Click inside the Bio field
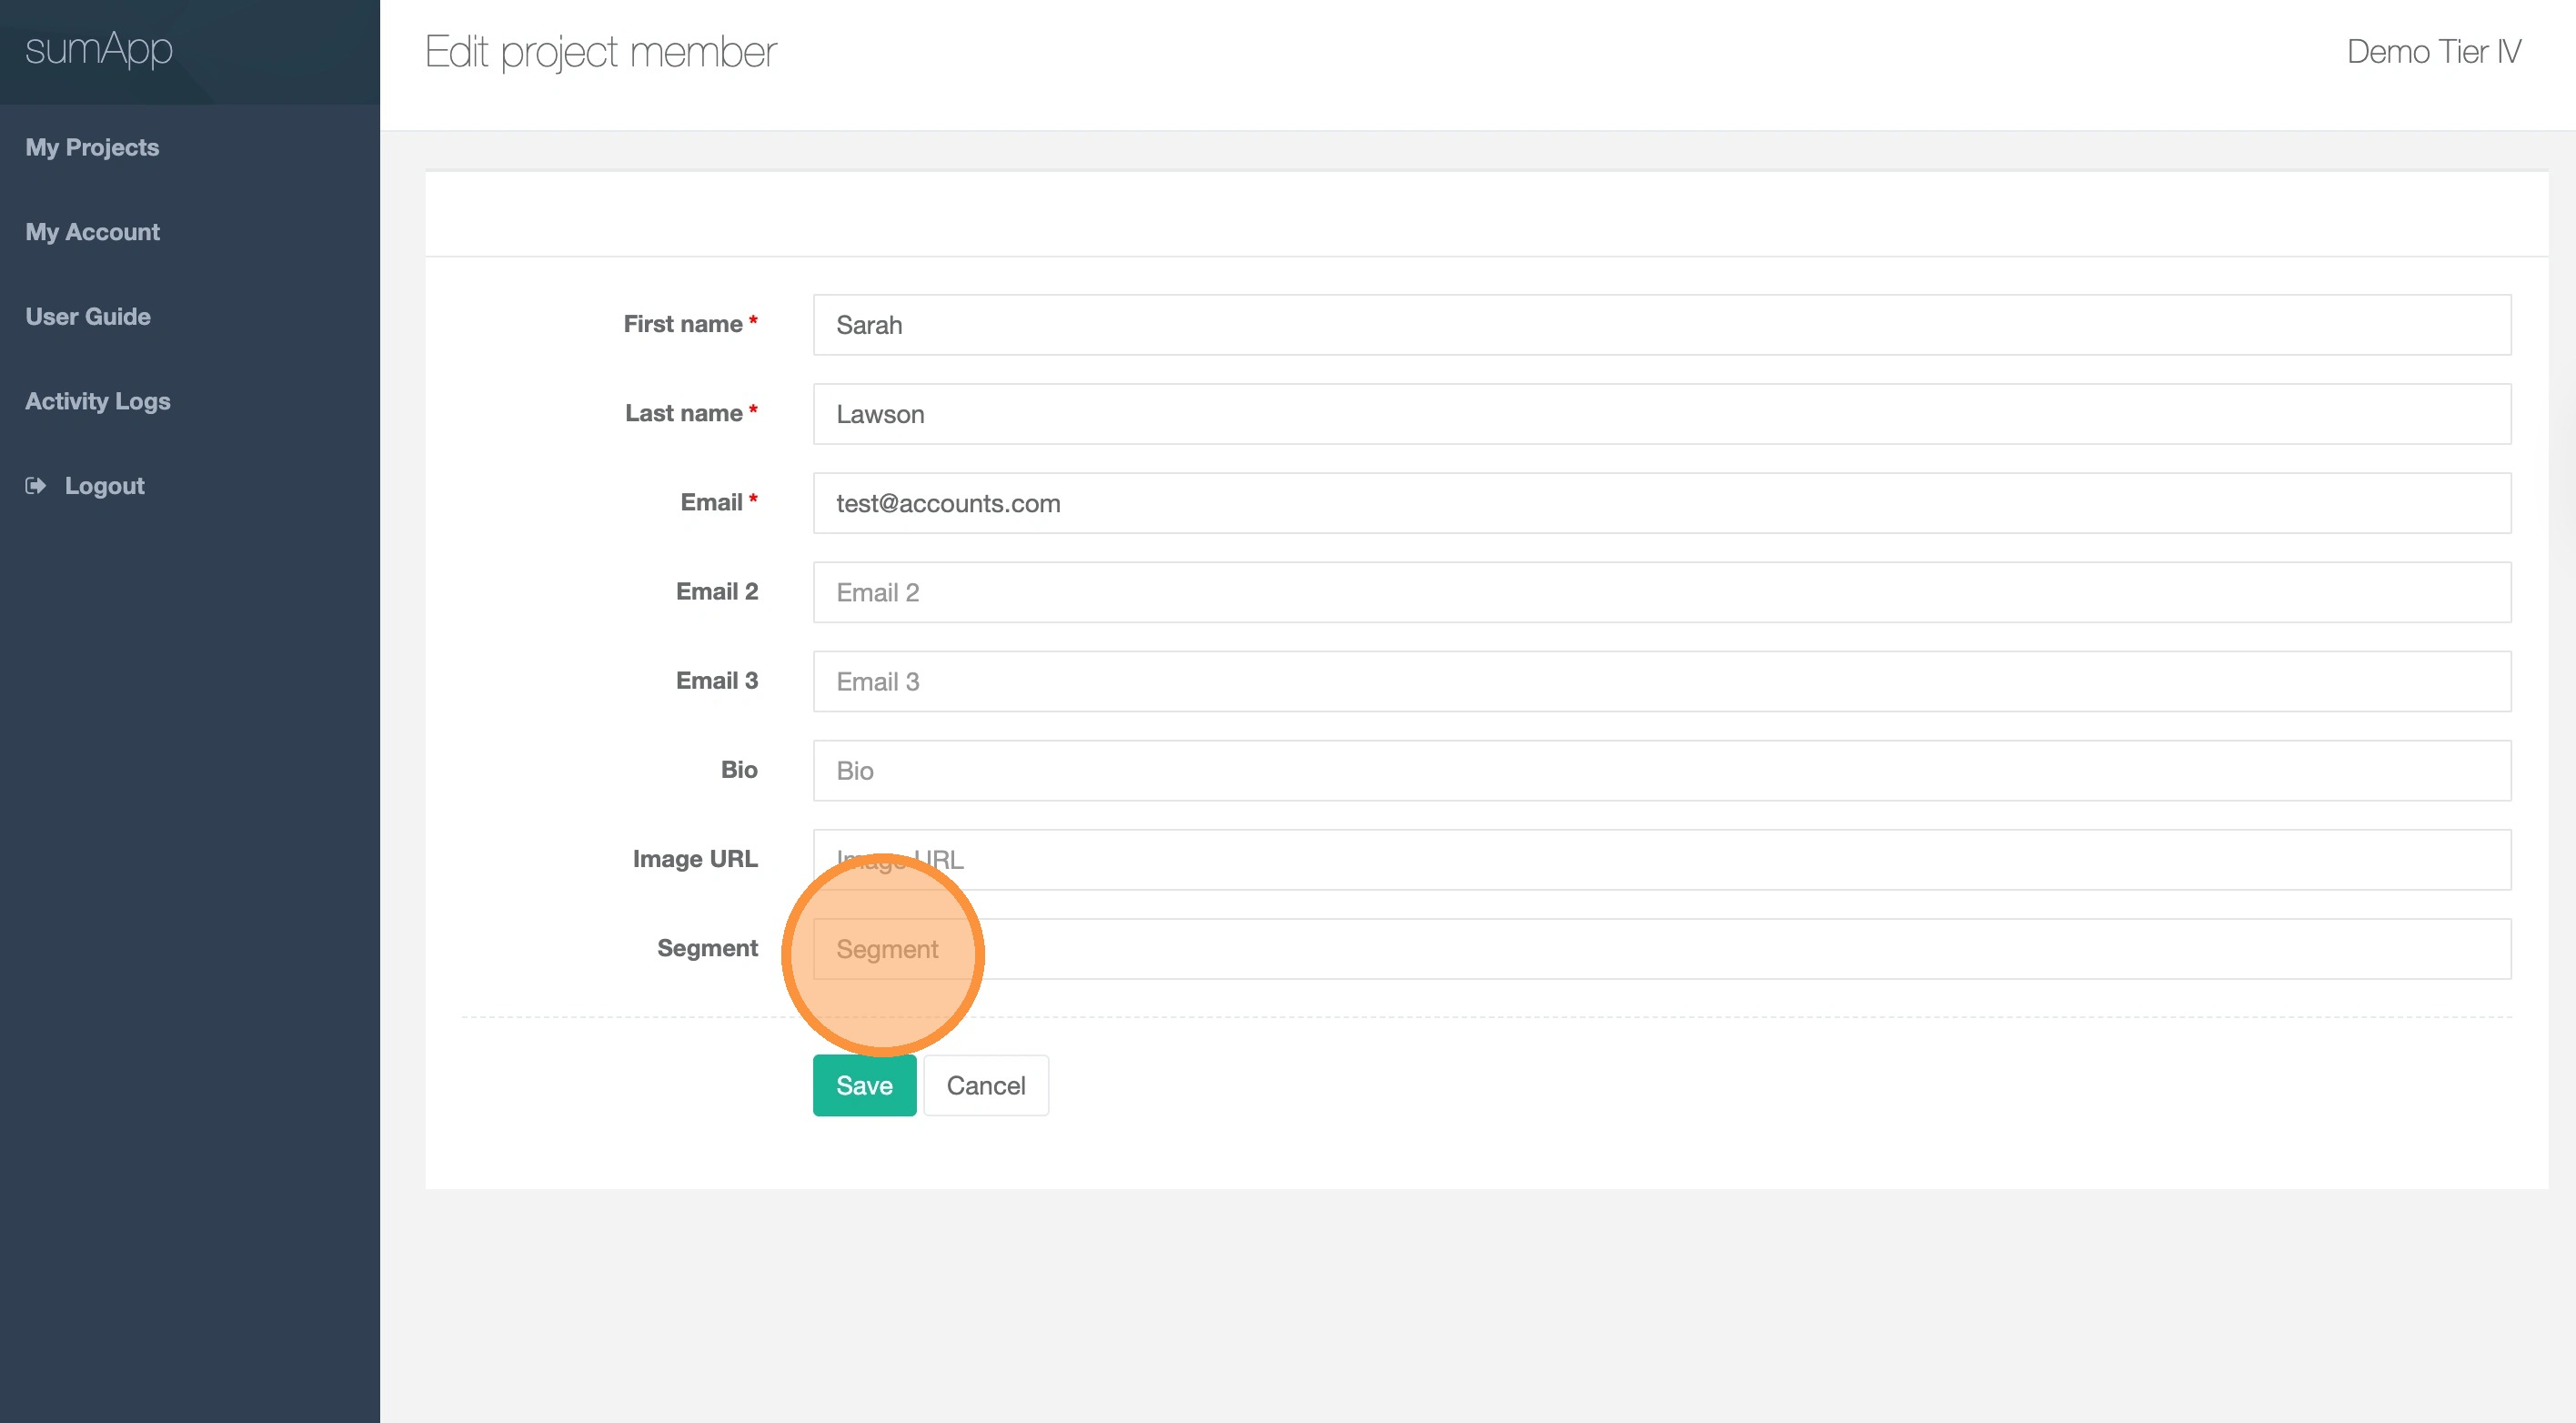The width and height of the screenshot is (2576, 1423). tap(1661, 770)
